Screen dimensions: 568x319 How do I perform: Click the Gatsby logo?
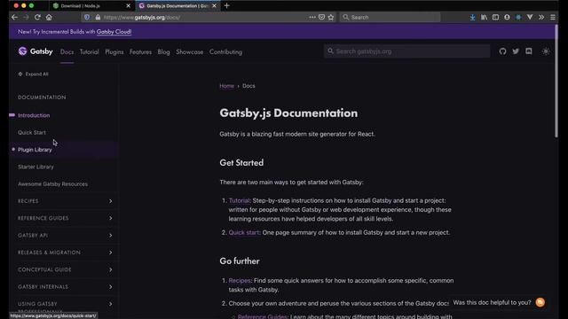coord(35,51)
